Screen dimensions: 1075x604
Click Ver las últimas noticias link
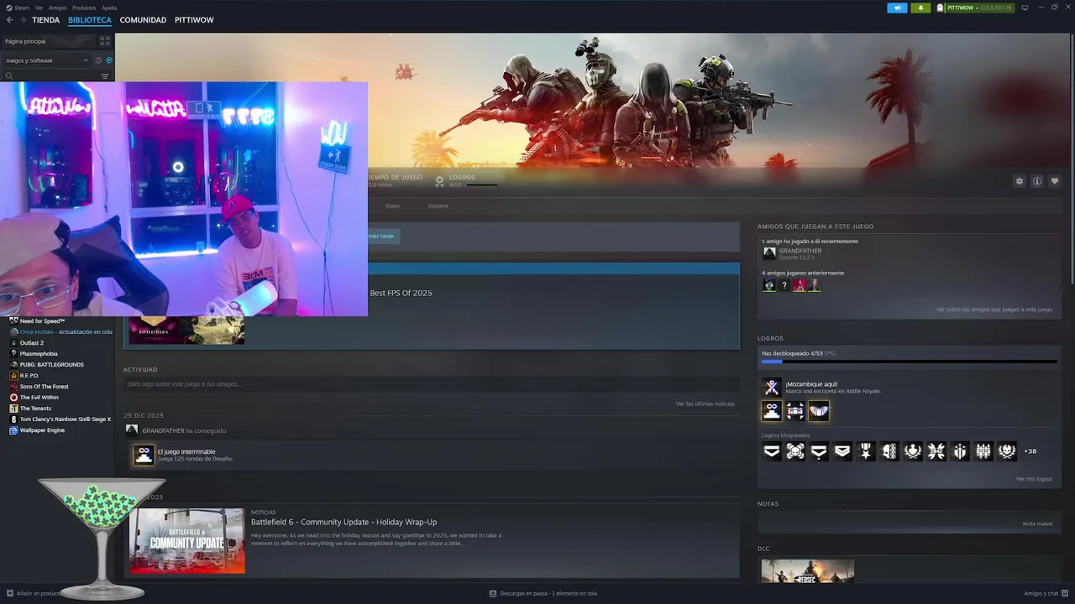705,404
